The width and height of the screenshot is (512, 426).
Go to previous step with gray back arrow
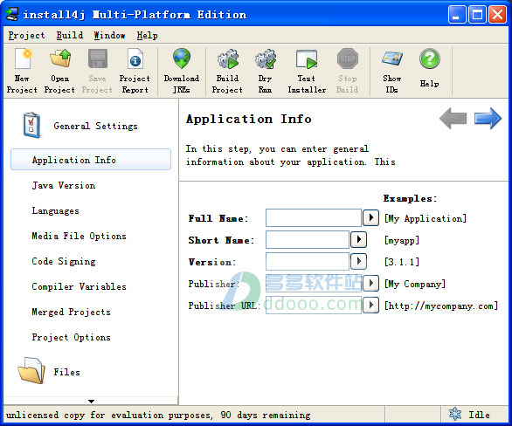pyautogui.click(x=453, y=118)
